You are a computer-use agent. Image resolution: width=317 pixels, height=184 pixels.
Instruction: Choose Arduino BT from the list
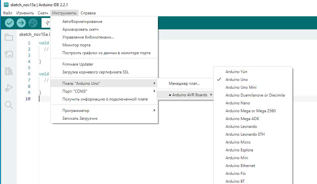253,181
